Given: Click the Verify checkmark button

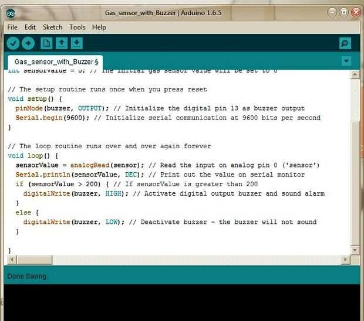Looking at the screenshot, I should point(13,43).
